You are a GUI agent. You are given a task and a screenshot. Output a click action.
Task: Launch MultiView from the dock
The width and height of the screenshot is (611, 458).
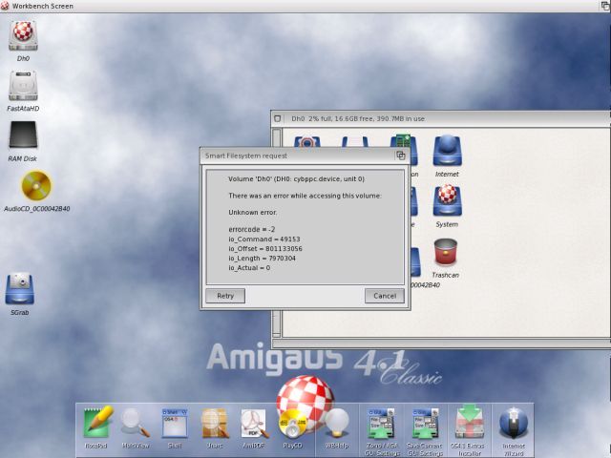click(x=135, y=423)
